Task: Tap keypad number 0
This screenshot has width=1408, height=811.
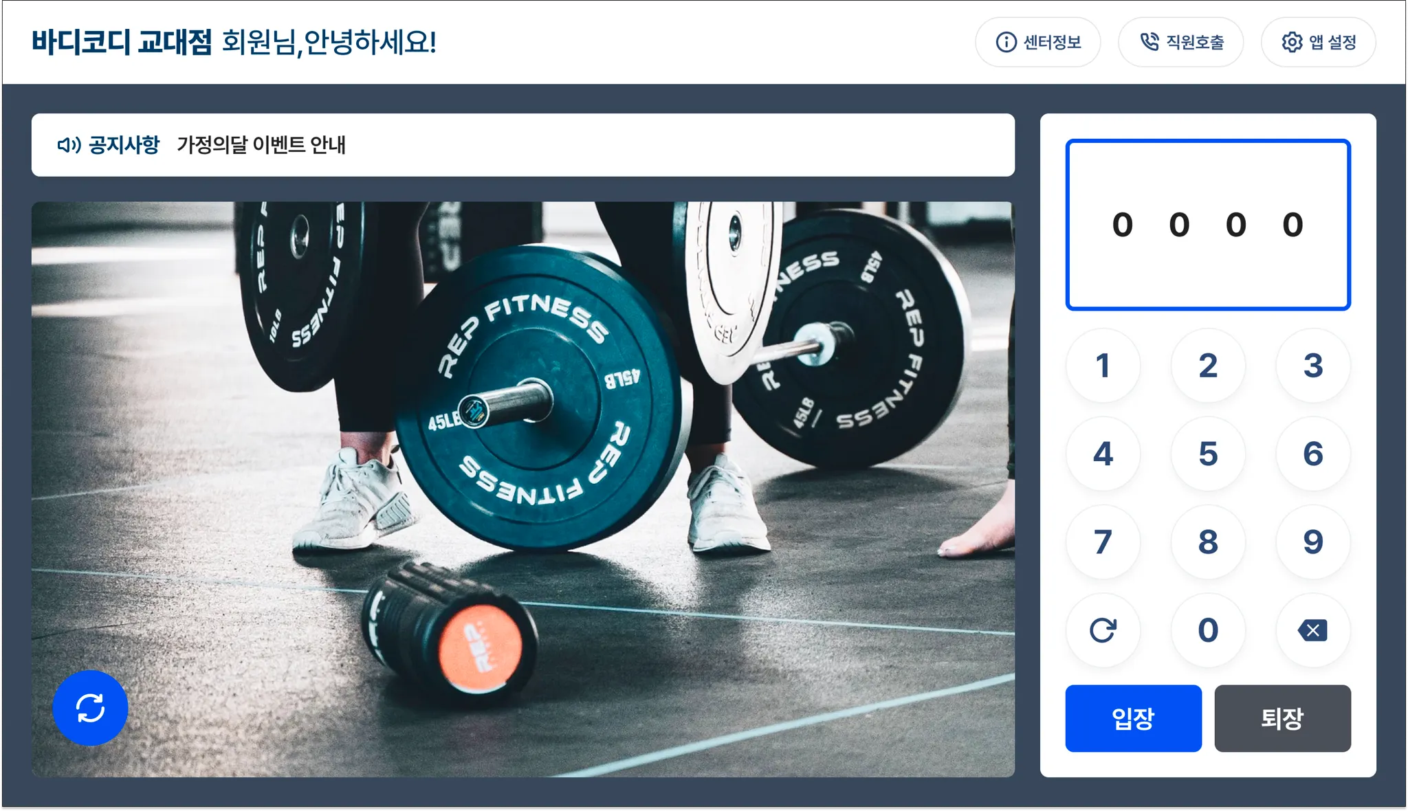Action: pyautogui.click(x=1208, y=630)
